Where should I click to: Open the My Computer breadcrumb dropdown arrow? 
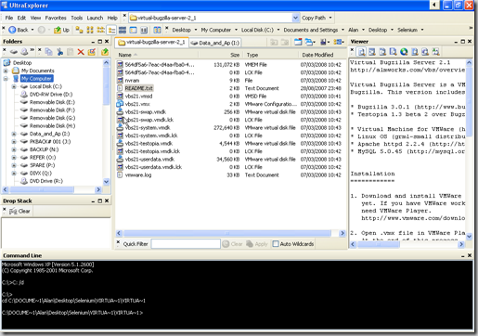pyautogui.click(x=236, y=30)
